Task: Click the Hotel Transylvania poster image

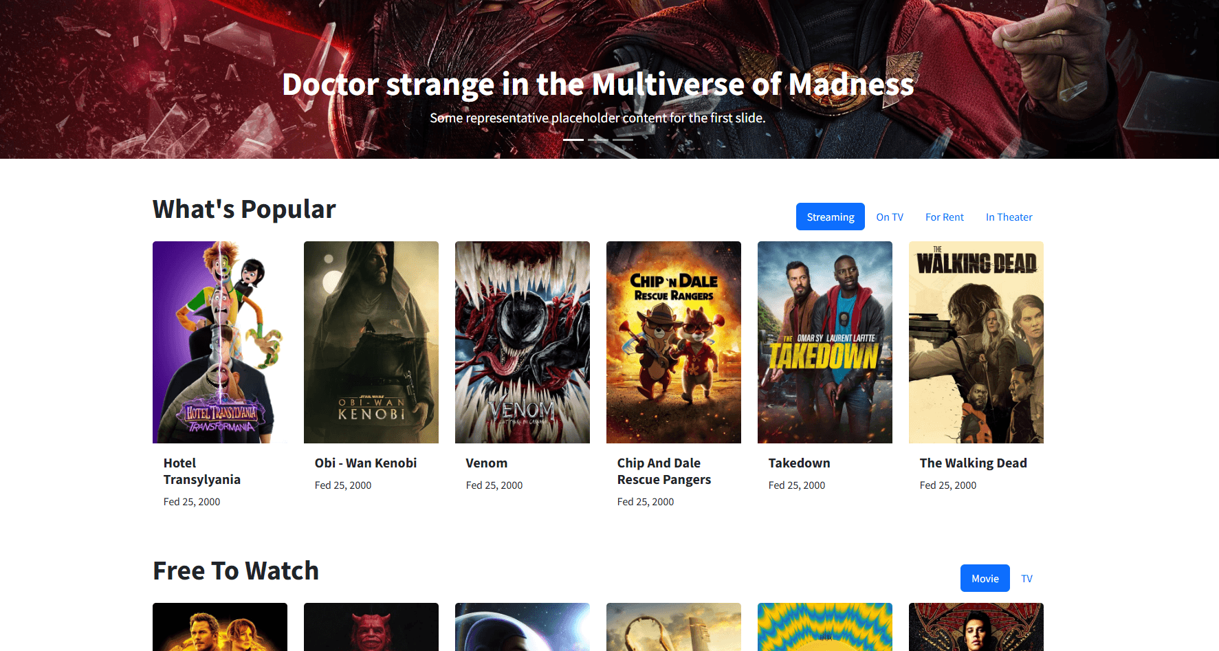Action: point(219,342)
